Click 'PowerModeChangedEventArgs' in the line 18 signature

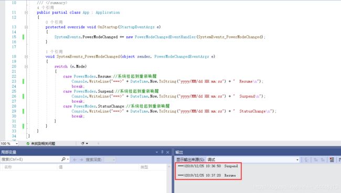(182, 57)
